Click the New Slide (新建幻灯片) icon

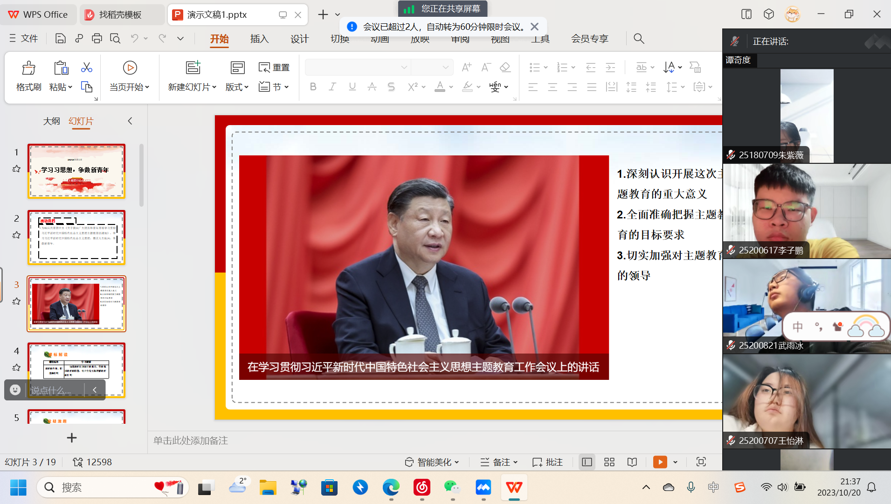(x=193, y=68)
